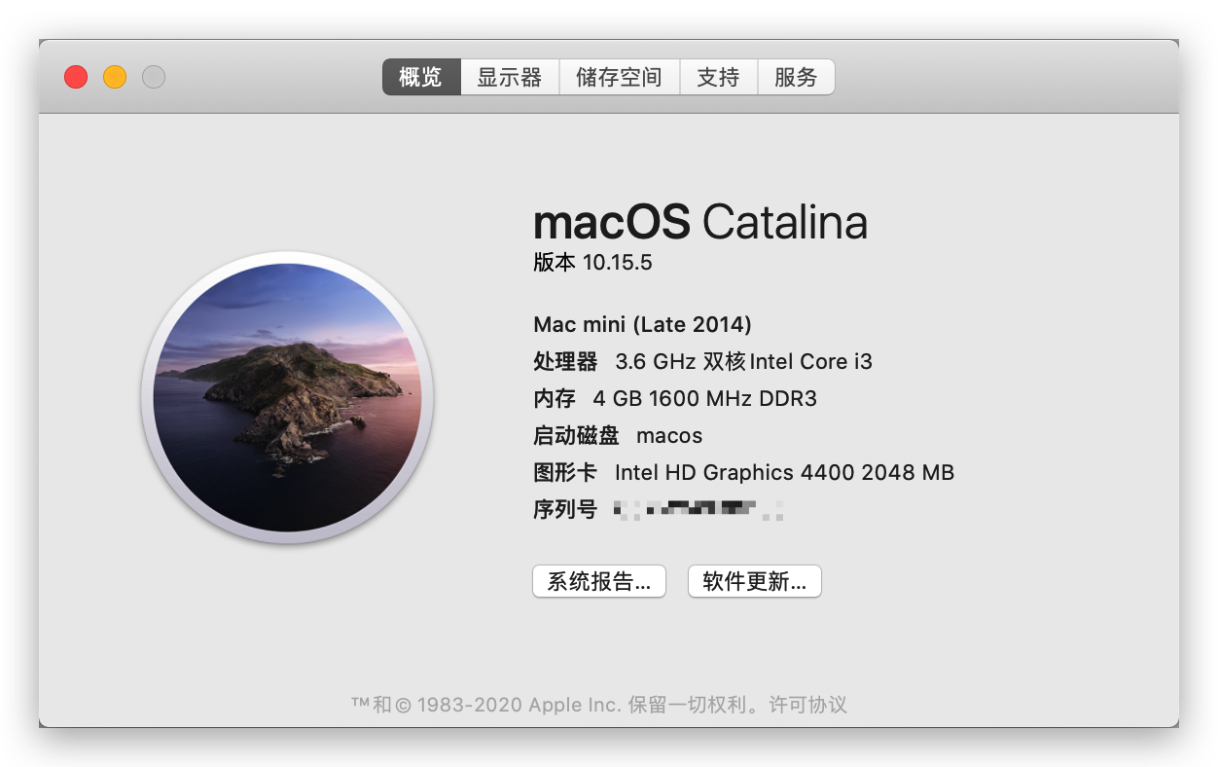Go to the 支持 tab
Screen dimensions: 1218x767
point(718,77)
